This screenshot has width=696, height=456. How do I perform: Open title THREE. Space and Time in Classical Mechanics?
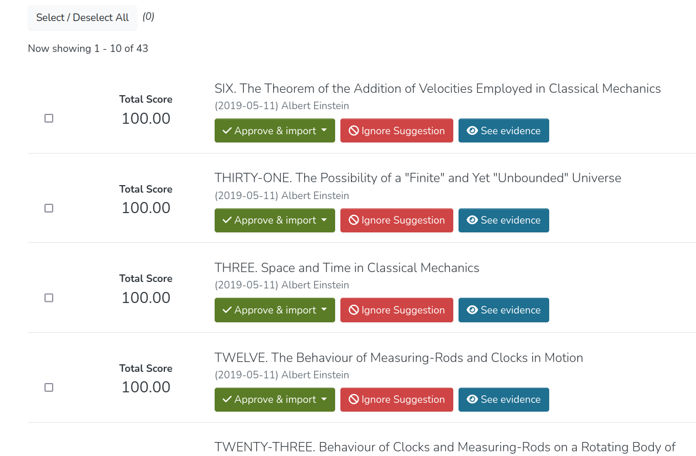[347, 268]
